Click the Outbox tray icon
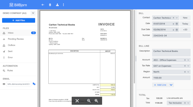The image size is (193, 107). 4,45
